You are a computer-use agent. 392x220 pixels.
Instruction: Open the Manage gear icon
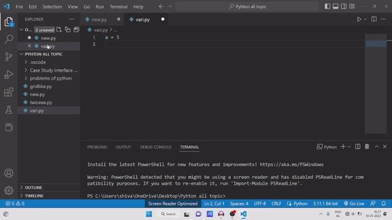9,191
